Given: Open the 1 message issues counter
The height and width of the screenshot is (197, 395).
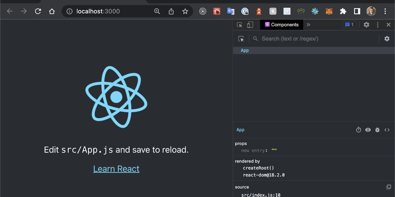Looking at the screenshot, I should pyautogui.click(x=349, y=24).
